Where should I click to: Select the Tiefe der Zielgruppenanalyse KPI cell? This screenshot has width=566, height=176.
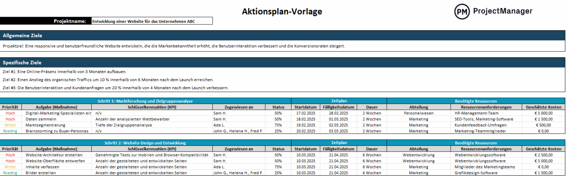pyautogui.click(x=124, y=125)
